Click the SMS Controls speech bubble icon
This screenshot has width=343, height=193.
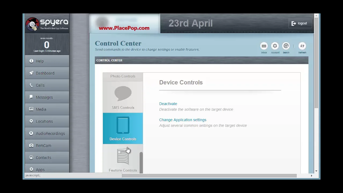(x=123, y=94)
